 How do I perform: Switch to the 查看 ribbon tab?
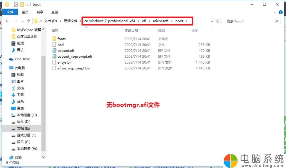click(55, 12)
